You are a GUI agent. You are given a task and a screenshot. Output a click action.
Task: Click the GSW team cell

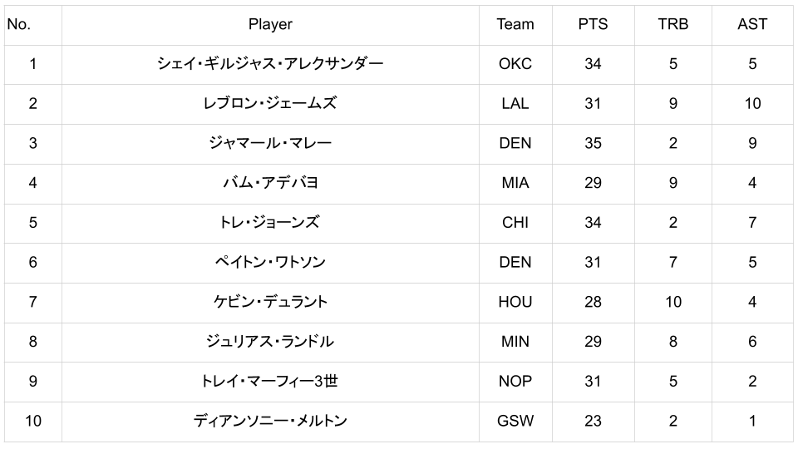pyautogui.click(x=515, y=421)
